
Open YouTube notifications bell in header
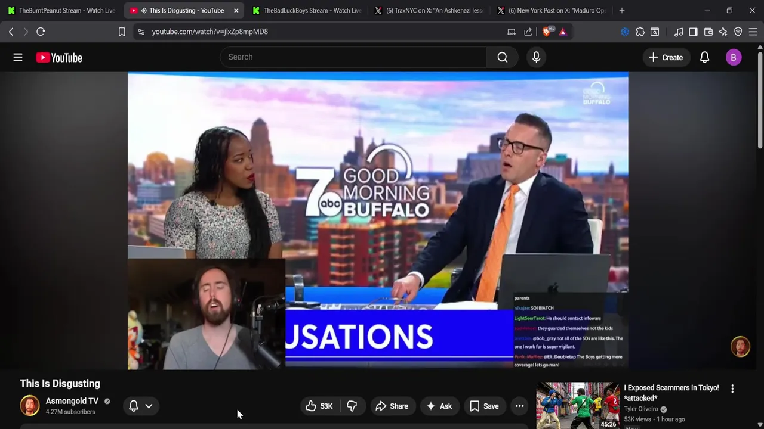click(704, 57)
